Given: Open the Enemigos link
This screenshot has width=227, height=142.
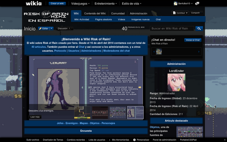Looking at the screenshot, I should click(x=72, y=123).
